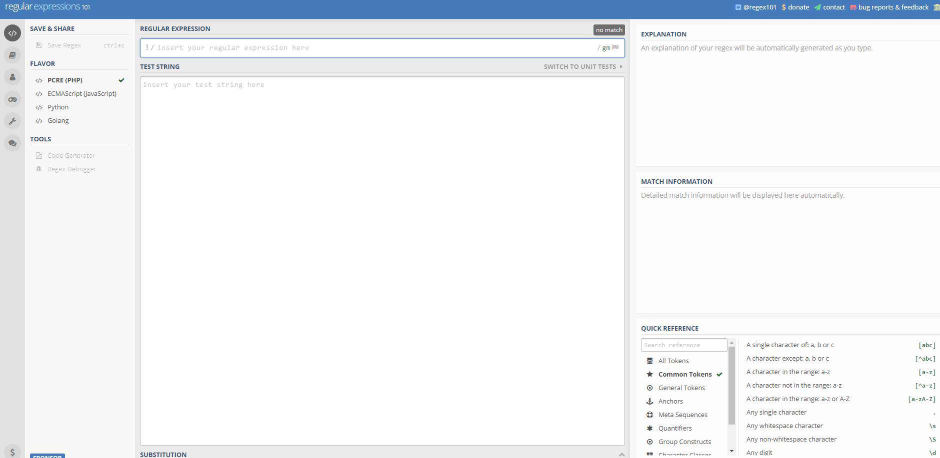
Task: Click the star icon beside Common Tokens
Action: point(649,374)
